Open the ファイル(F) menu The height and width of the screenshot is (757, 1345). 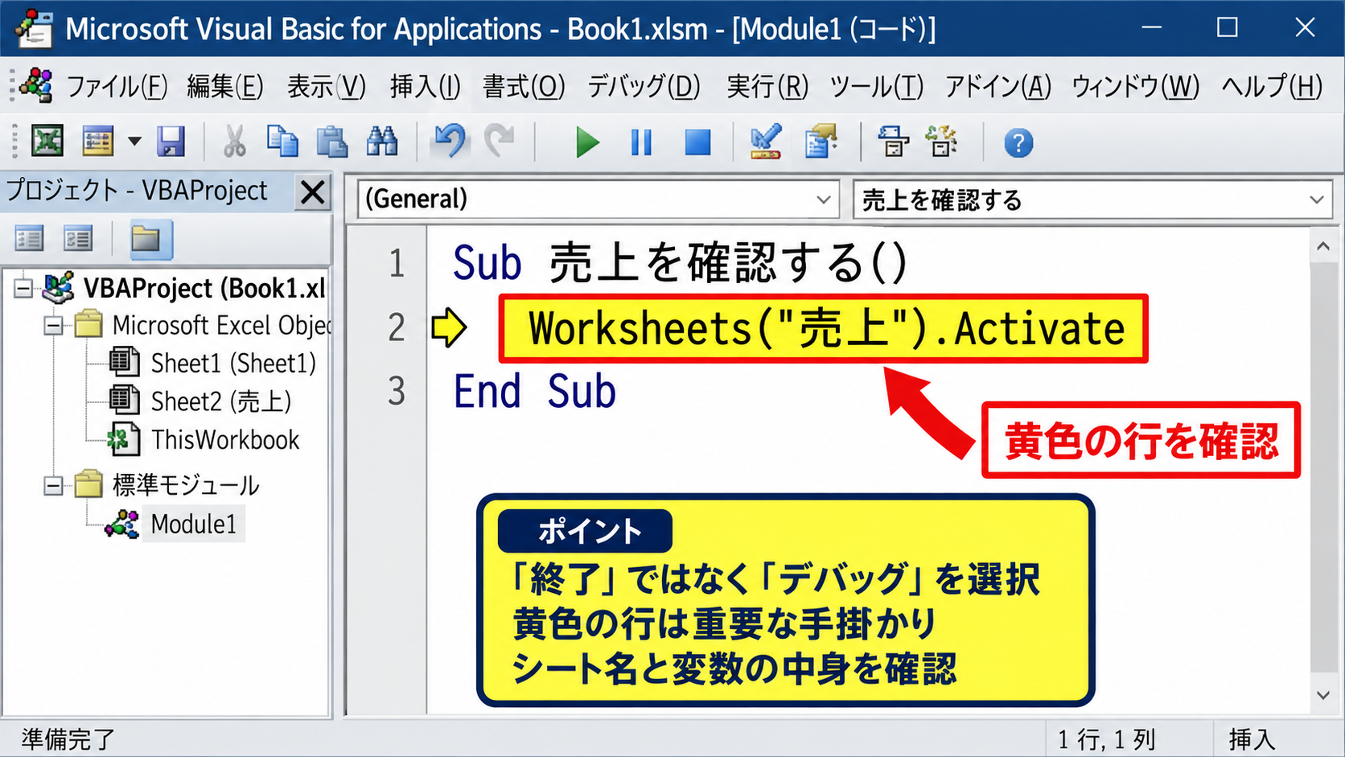click(x=117, y=86)
